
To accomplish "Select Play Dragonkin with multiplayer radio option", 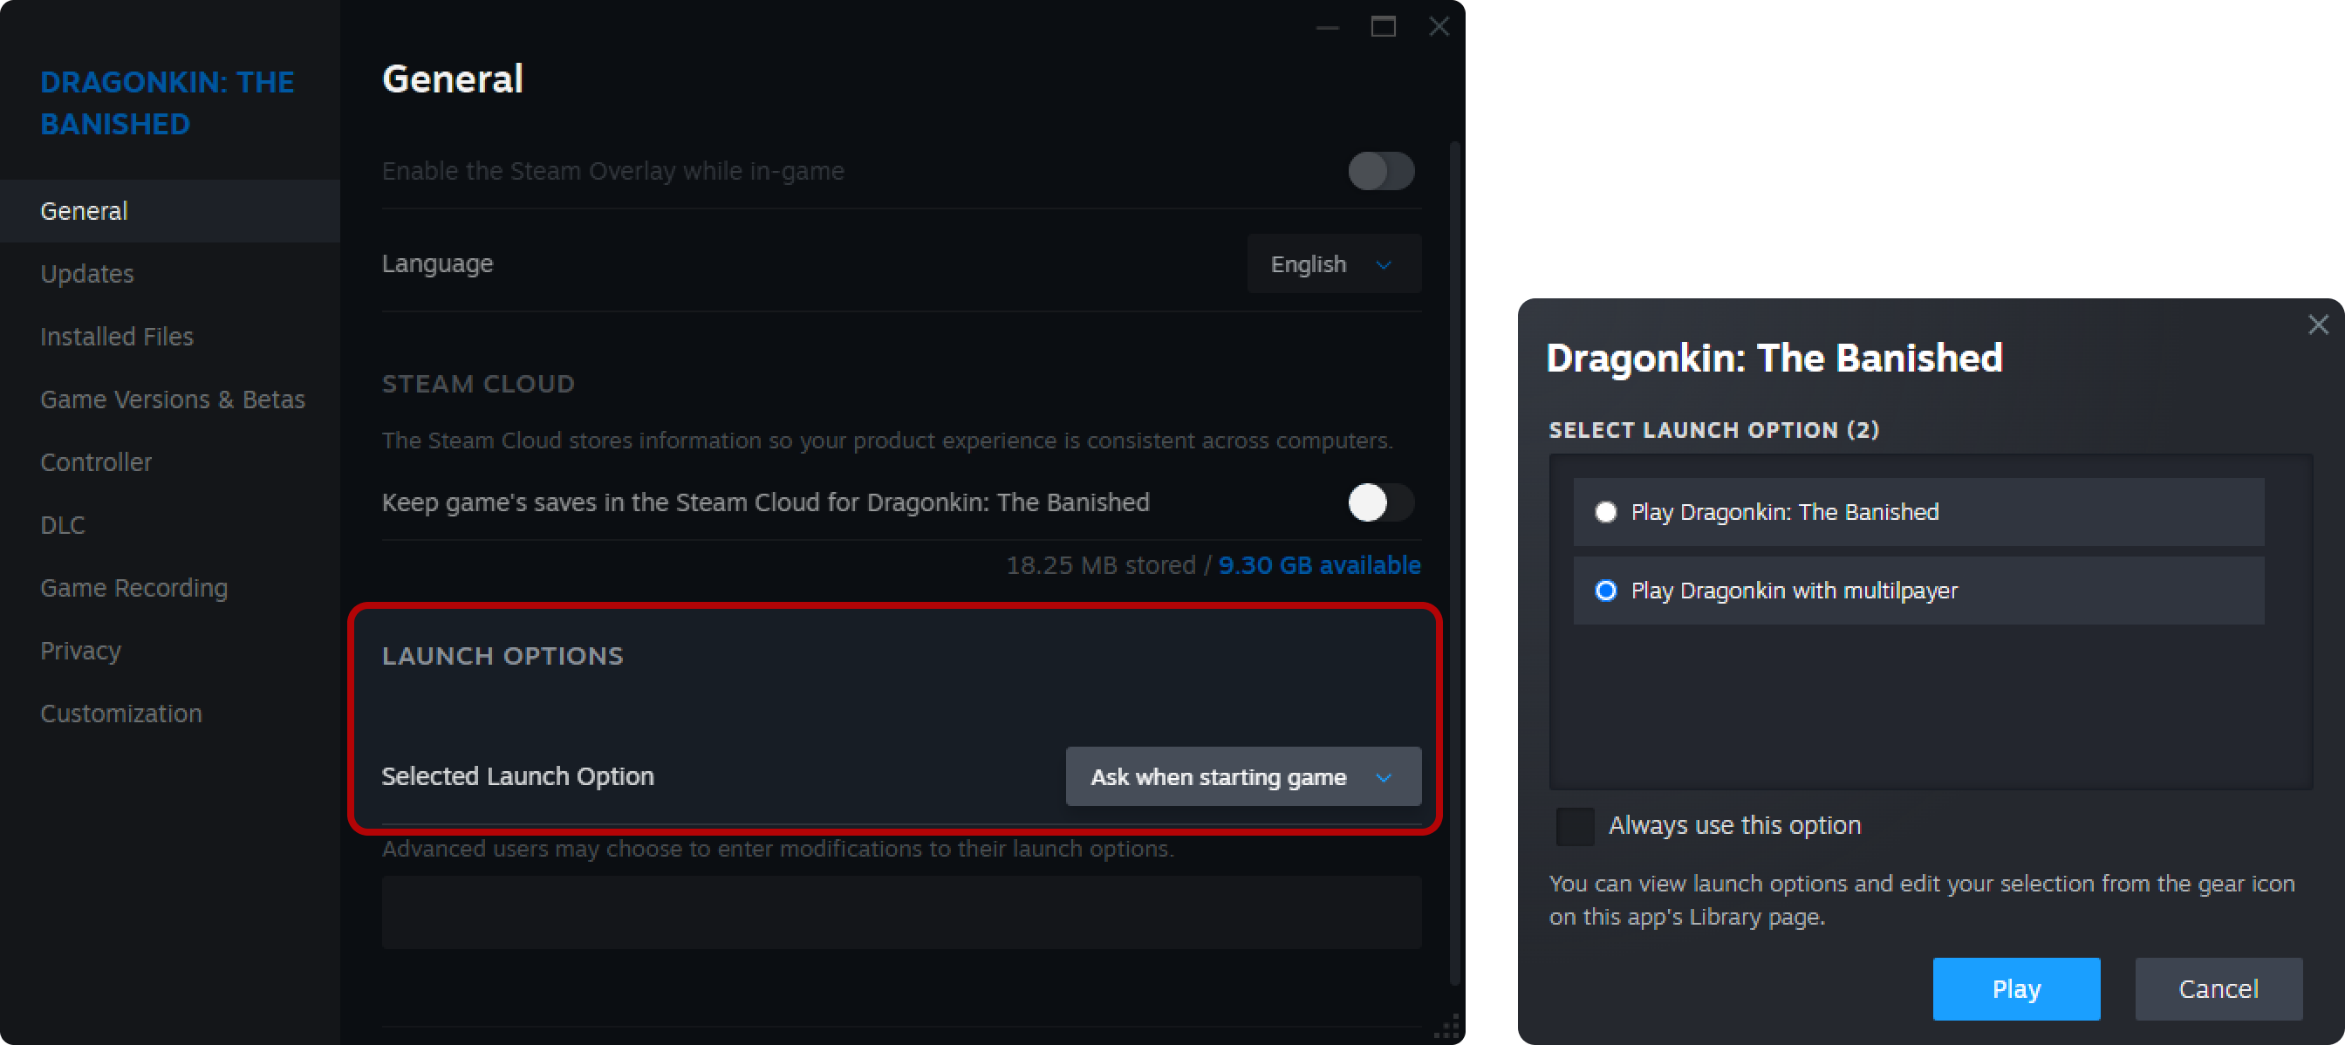I will tap(1918, 591).
